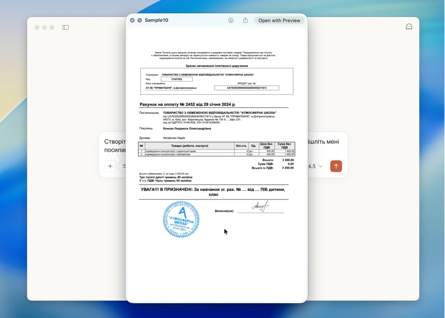Select the boxed IBAN number UA7630529...

(x=247, y=88)
